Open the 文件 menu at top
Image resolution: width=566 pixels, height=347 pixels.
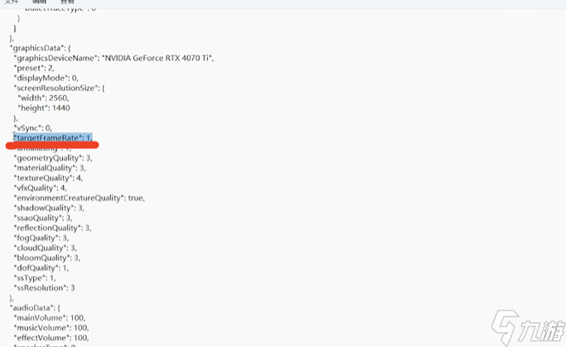11,2
